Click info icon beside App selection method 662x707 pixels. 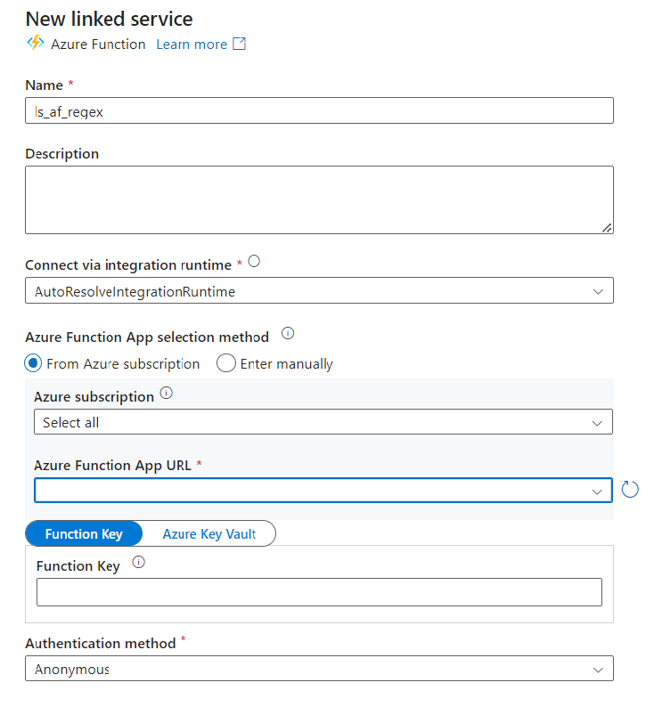tap(288, 333)
